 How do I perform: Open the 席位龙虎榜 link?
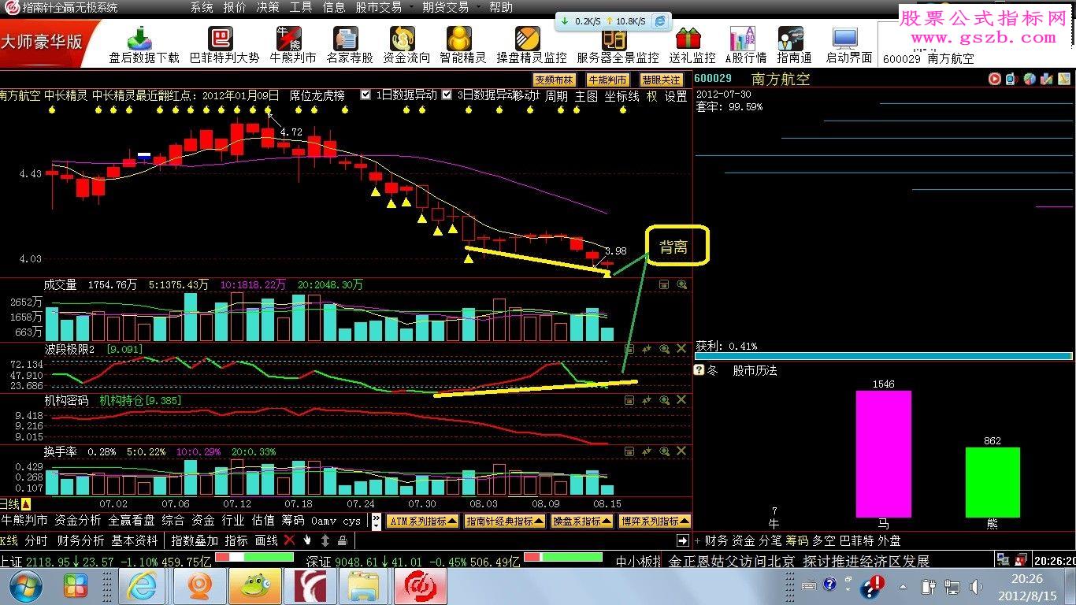pos(317,95)
